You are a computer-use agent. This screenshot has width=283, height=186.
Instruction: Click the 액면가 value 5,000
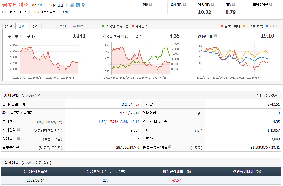(275, 139)
